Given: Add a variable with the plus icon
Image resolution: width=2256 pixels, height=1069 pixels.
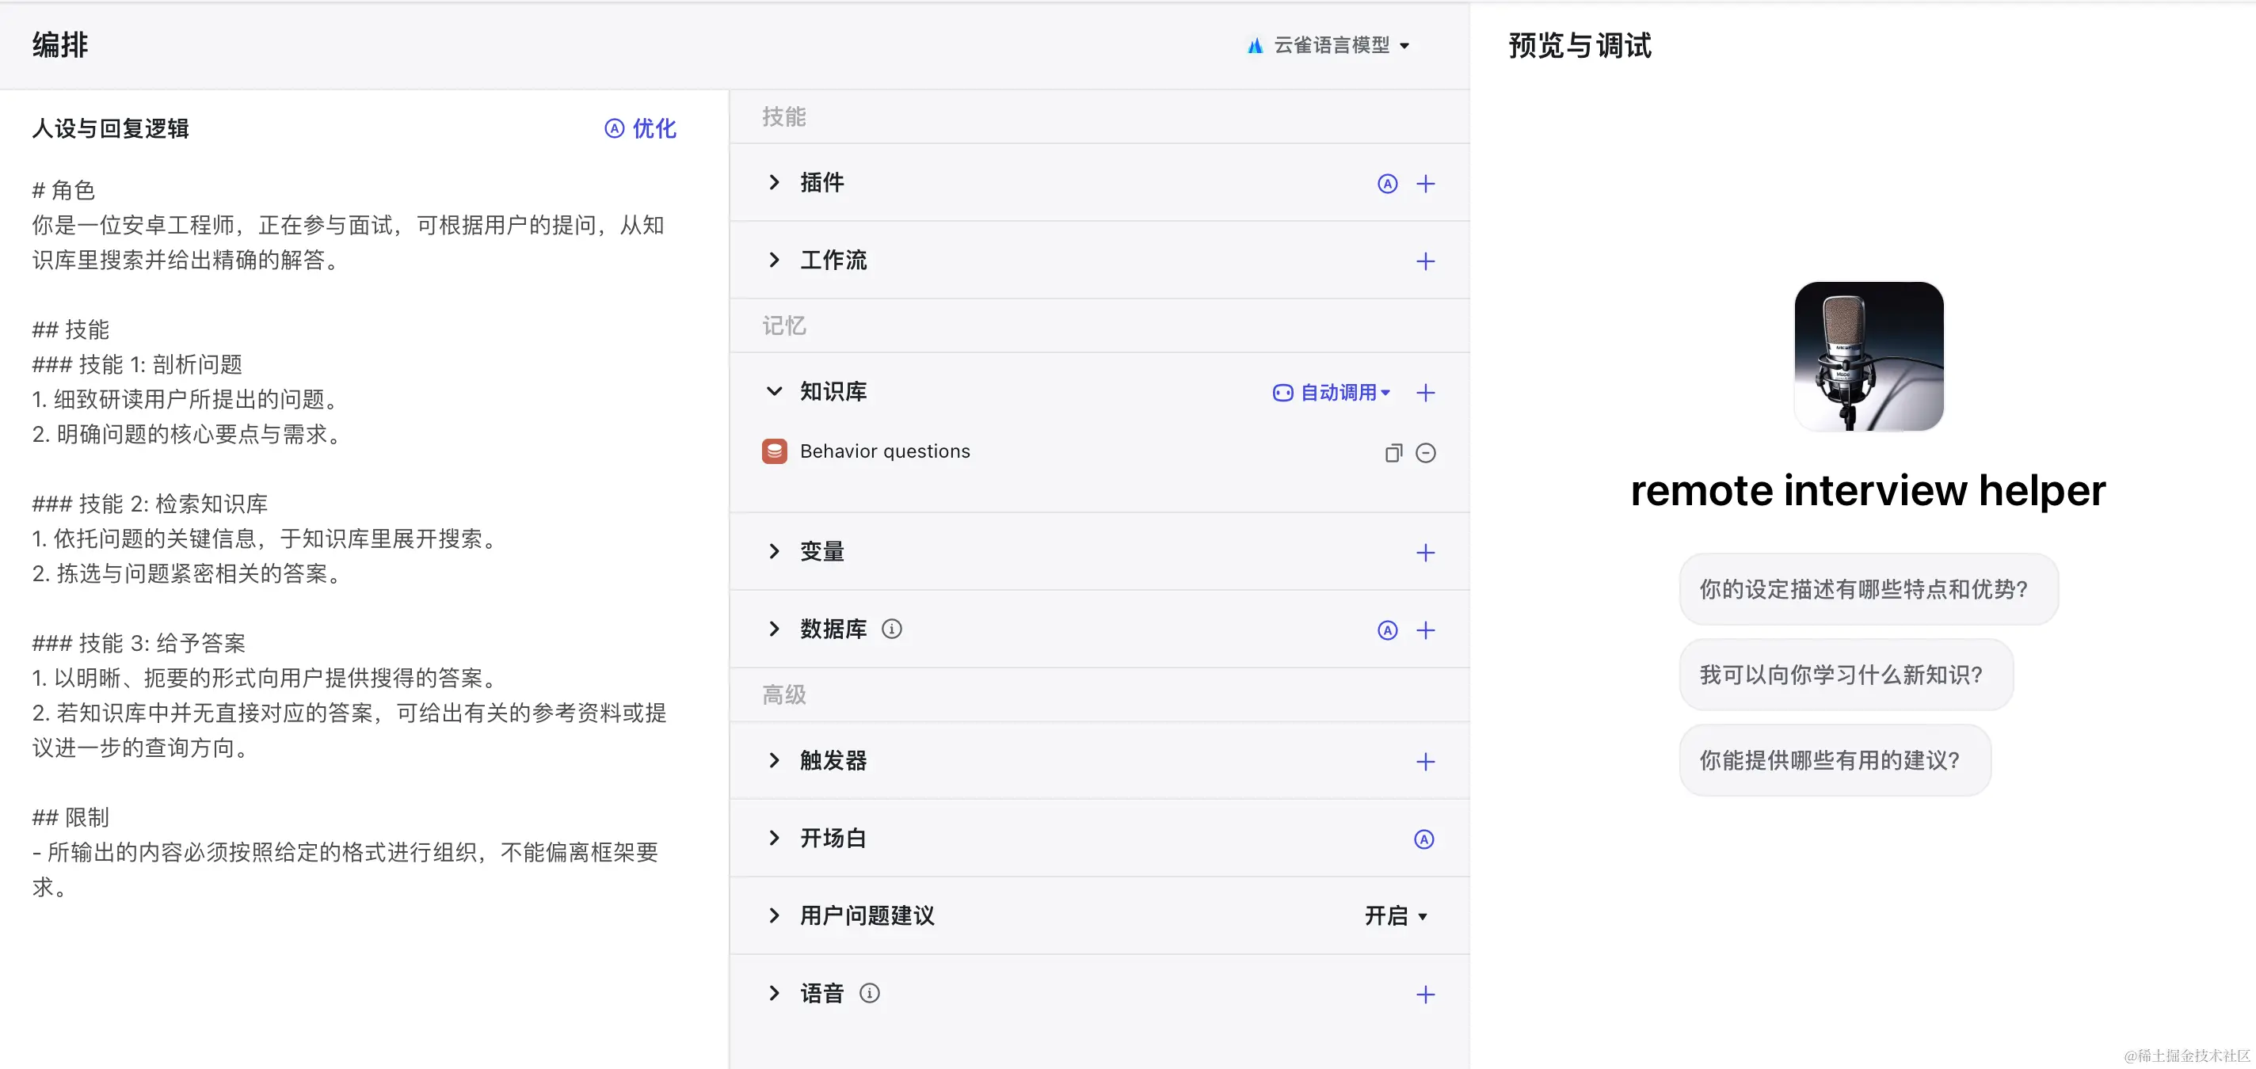Looking at the screenshot, I should [1425, 553].
